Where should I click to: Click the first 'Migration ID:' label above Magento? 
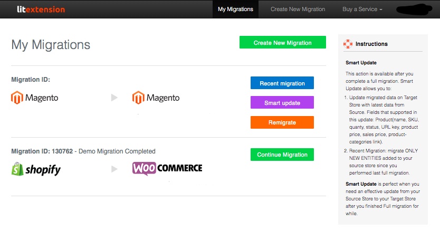[x=31, y=80]
